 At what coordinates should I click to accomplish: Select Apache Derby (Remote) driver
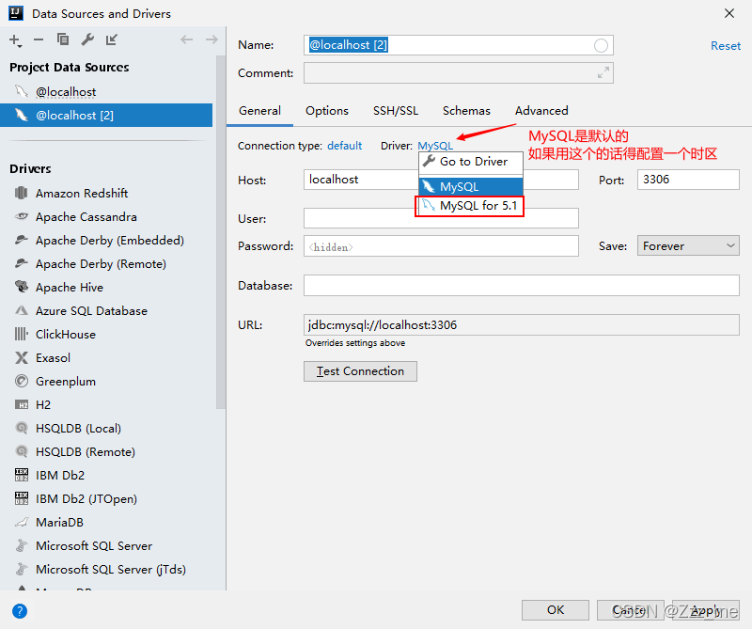(x=101, y=264)
